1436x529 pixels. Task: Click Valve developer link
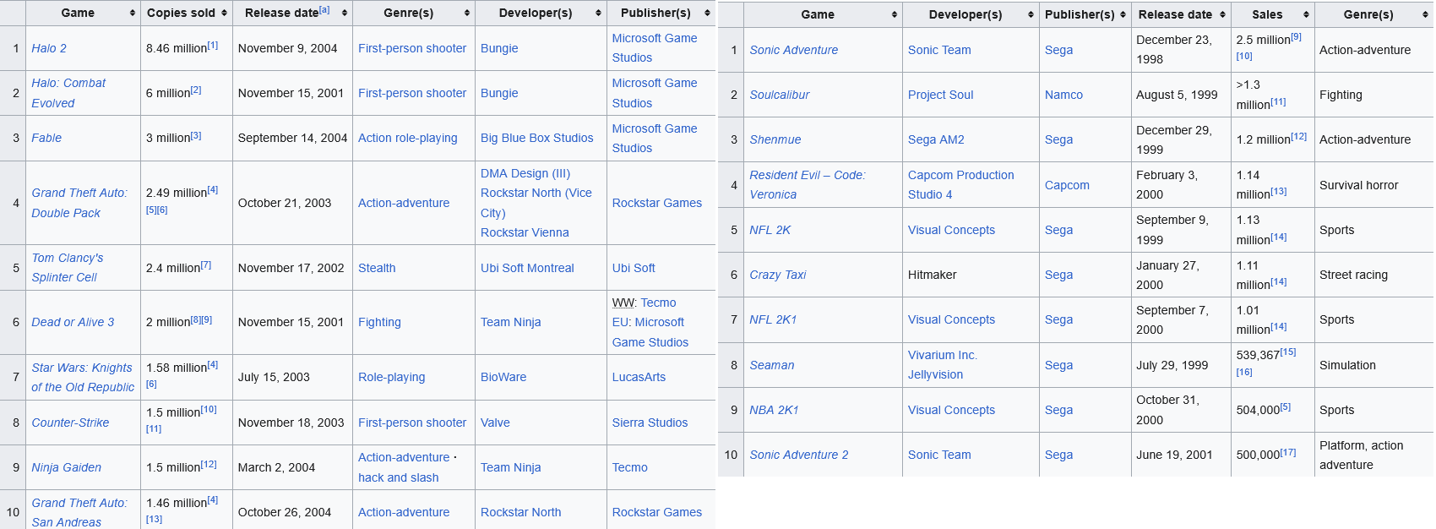(x=495, y=423)
